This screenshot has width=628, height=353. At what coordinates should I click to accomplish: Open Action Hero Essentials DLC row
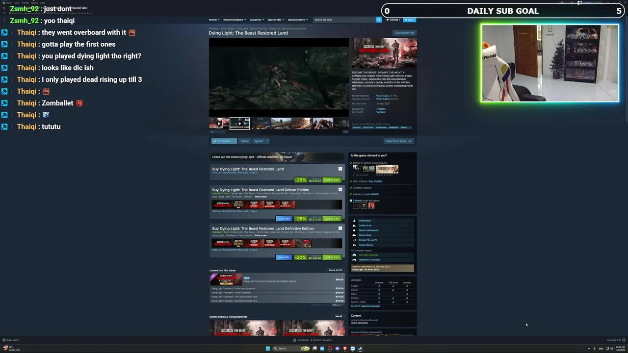tap(277, 288)
